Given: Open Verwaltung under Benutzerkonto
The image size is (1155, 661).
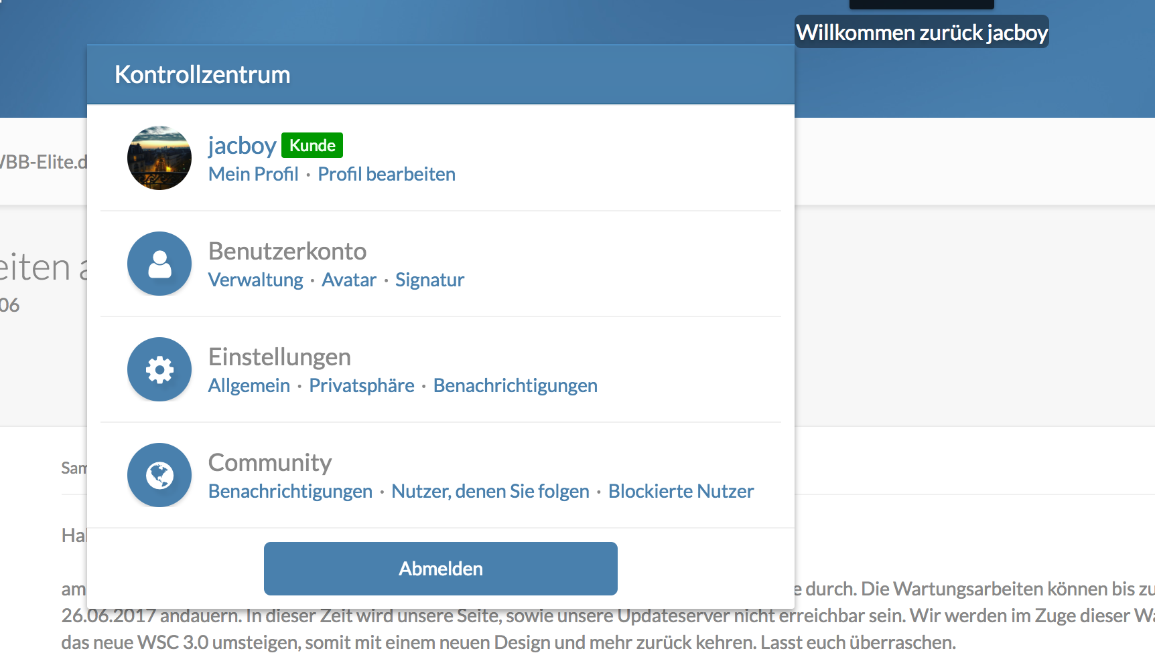Looking at the screenshot, I should 255,280.
